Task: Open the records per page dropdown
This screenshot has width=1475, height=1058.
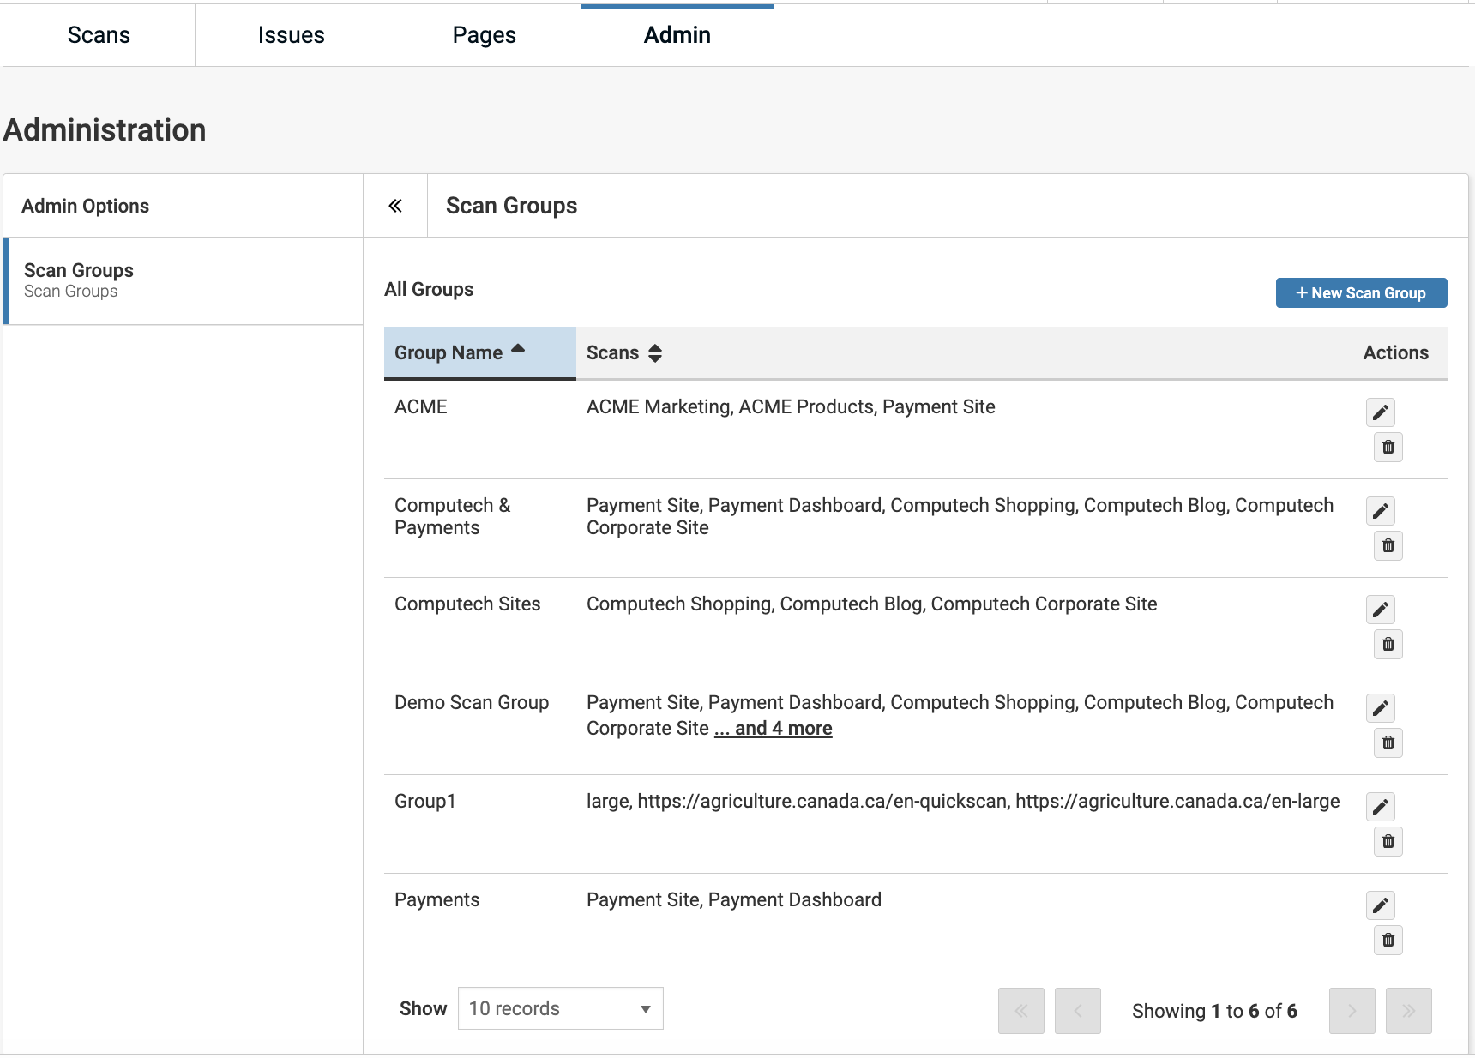Action: point(560,1009)
